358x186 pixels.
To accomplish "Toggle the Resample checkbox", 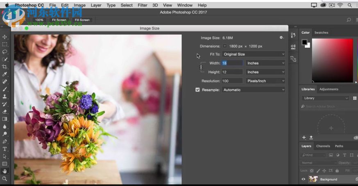I will [197, 90].
